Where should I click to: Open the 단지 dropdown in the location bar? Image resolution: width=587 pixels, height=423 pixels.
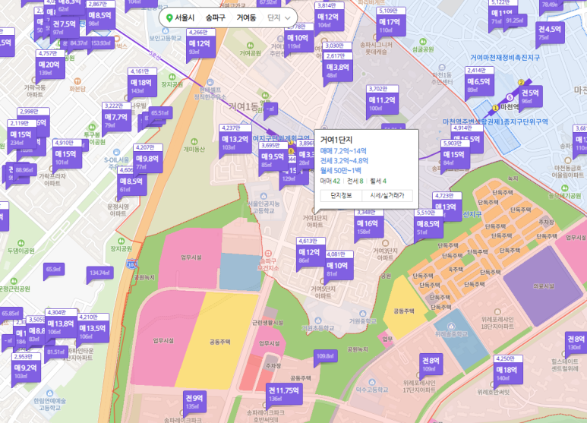tap(279, 17)
